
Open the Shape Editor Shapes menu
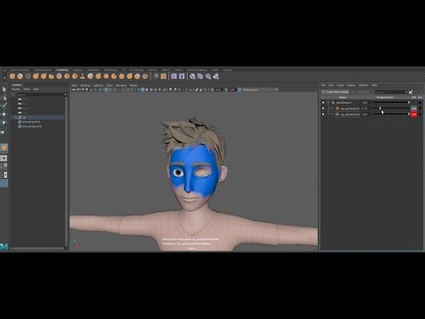point(352,85)
